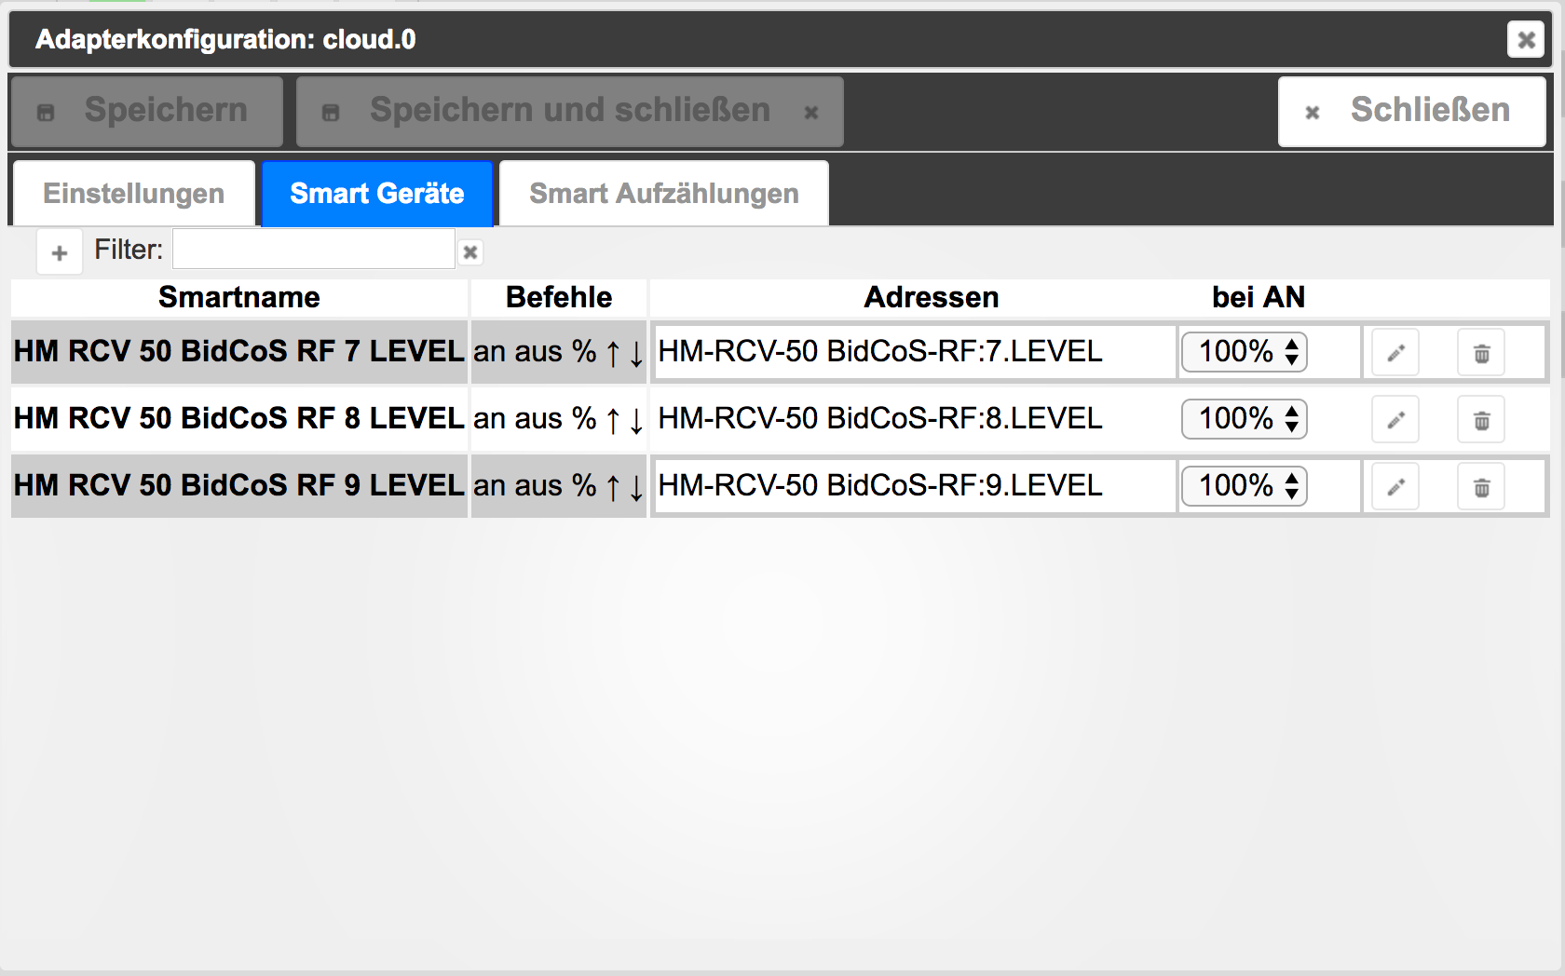Click the Adressen column header
This screenshot has height=976, width=1565.
pyautogui.click(x=932, y=298)
